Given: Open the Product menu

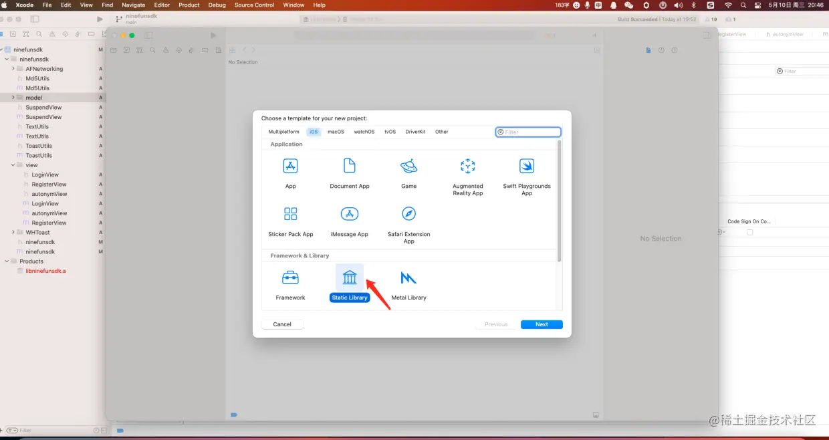Looking at the screenshot, I should [x=189, y=5].
